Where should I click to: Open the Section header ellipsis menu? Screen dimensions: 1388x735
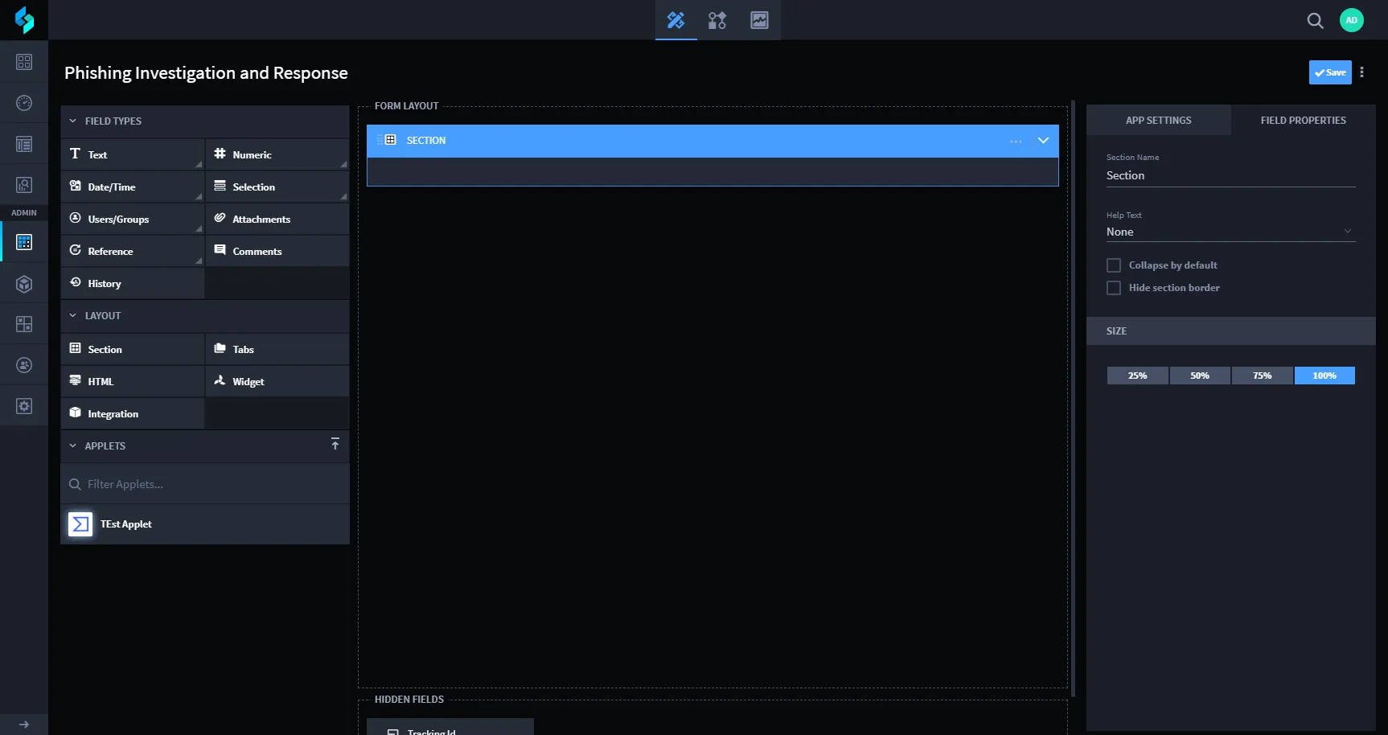point(1016,141)
